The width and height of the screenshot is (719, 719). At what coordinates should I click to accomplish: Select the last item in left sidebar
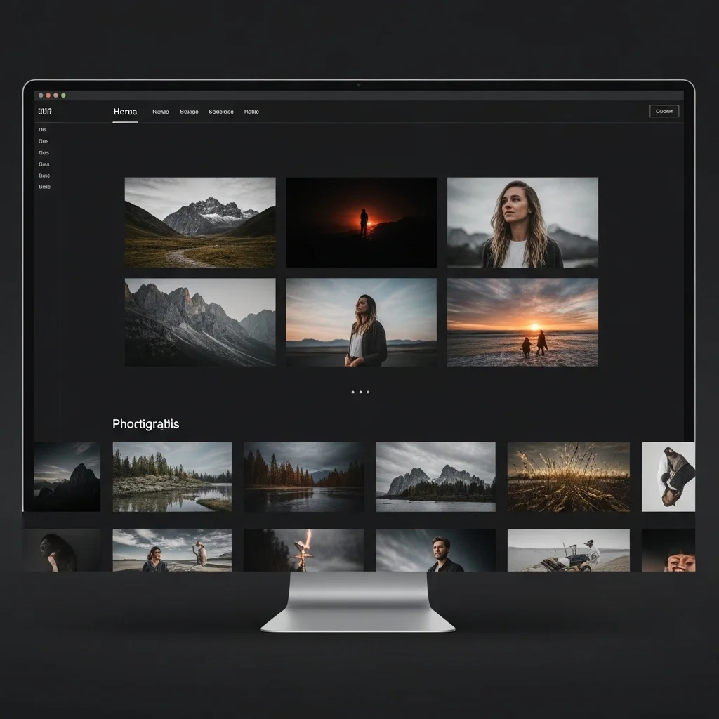click(x=45, y=187)
